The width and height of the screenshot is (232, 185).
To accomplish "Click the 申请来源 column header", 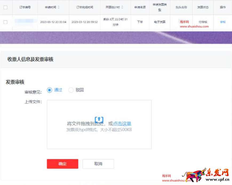I will coord(140,7).
